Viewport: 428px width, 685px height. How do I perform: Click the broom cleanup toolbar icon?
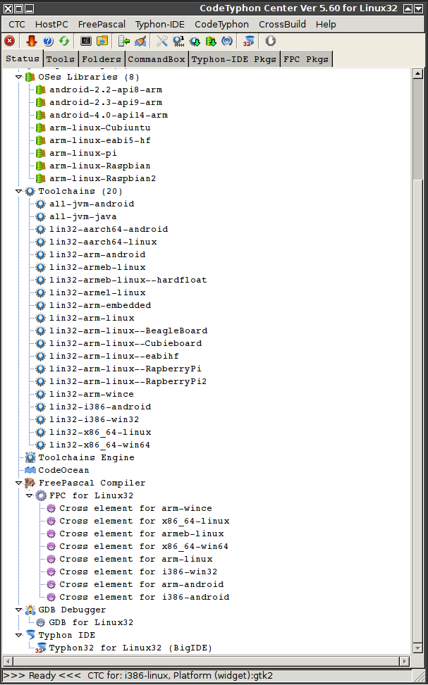[x=140, y=41]
